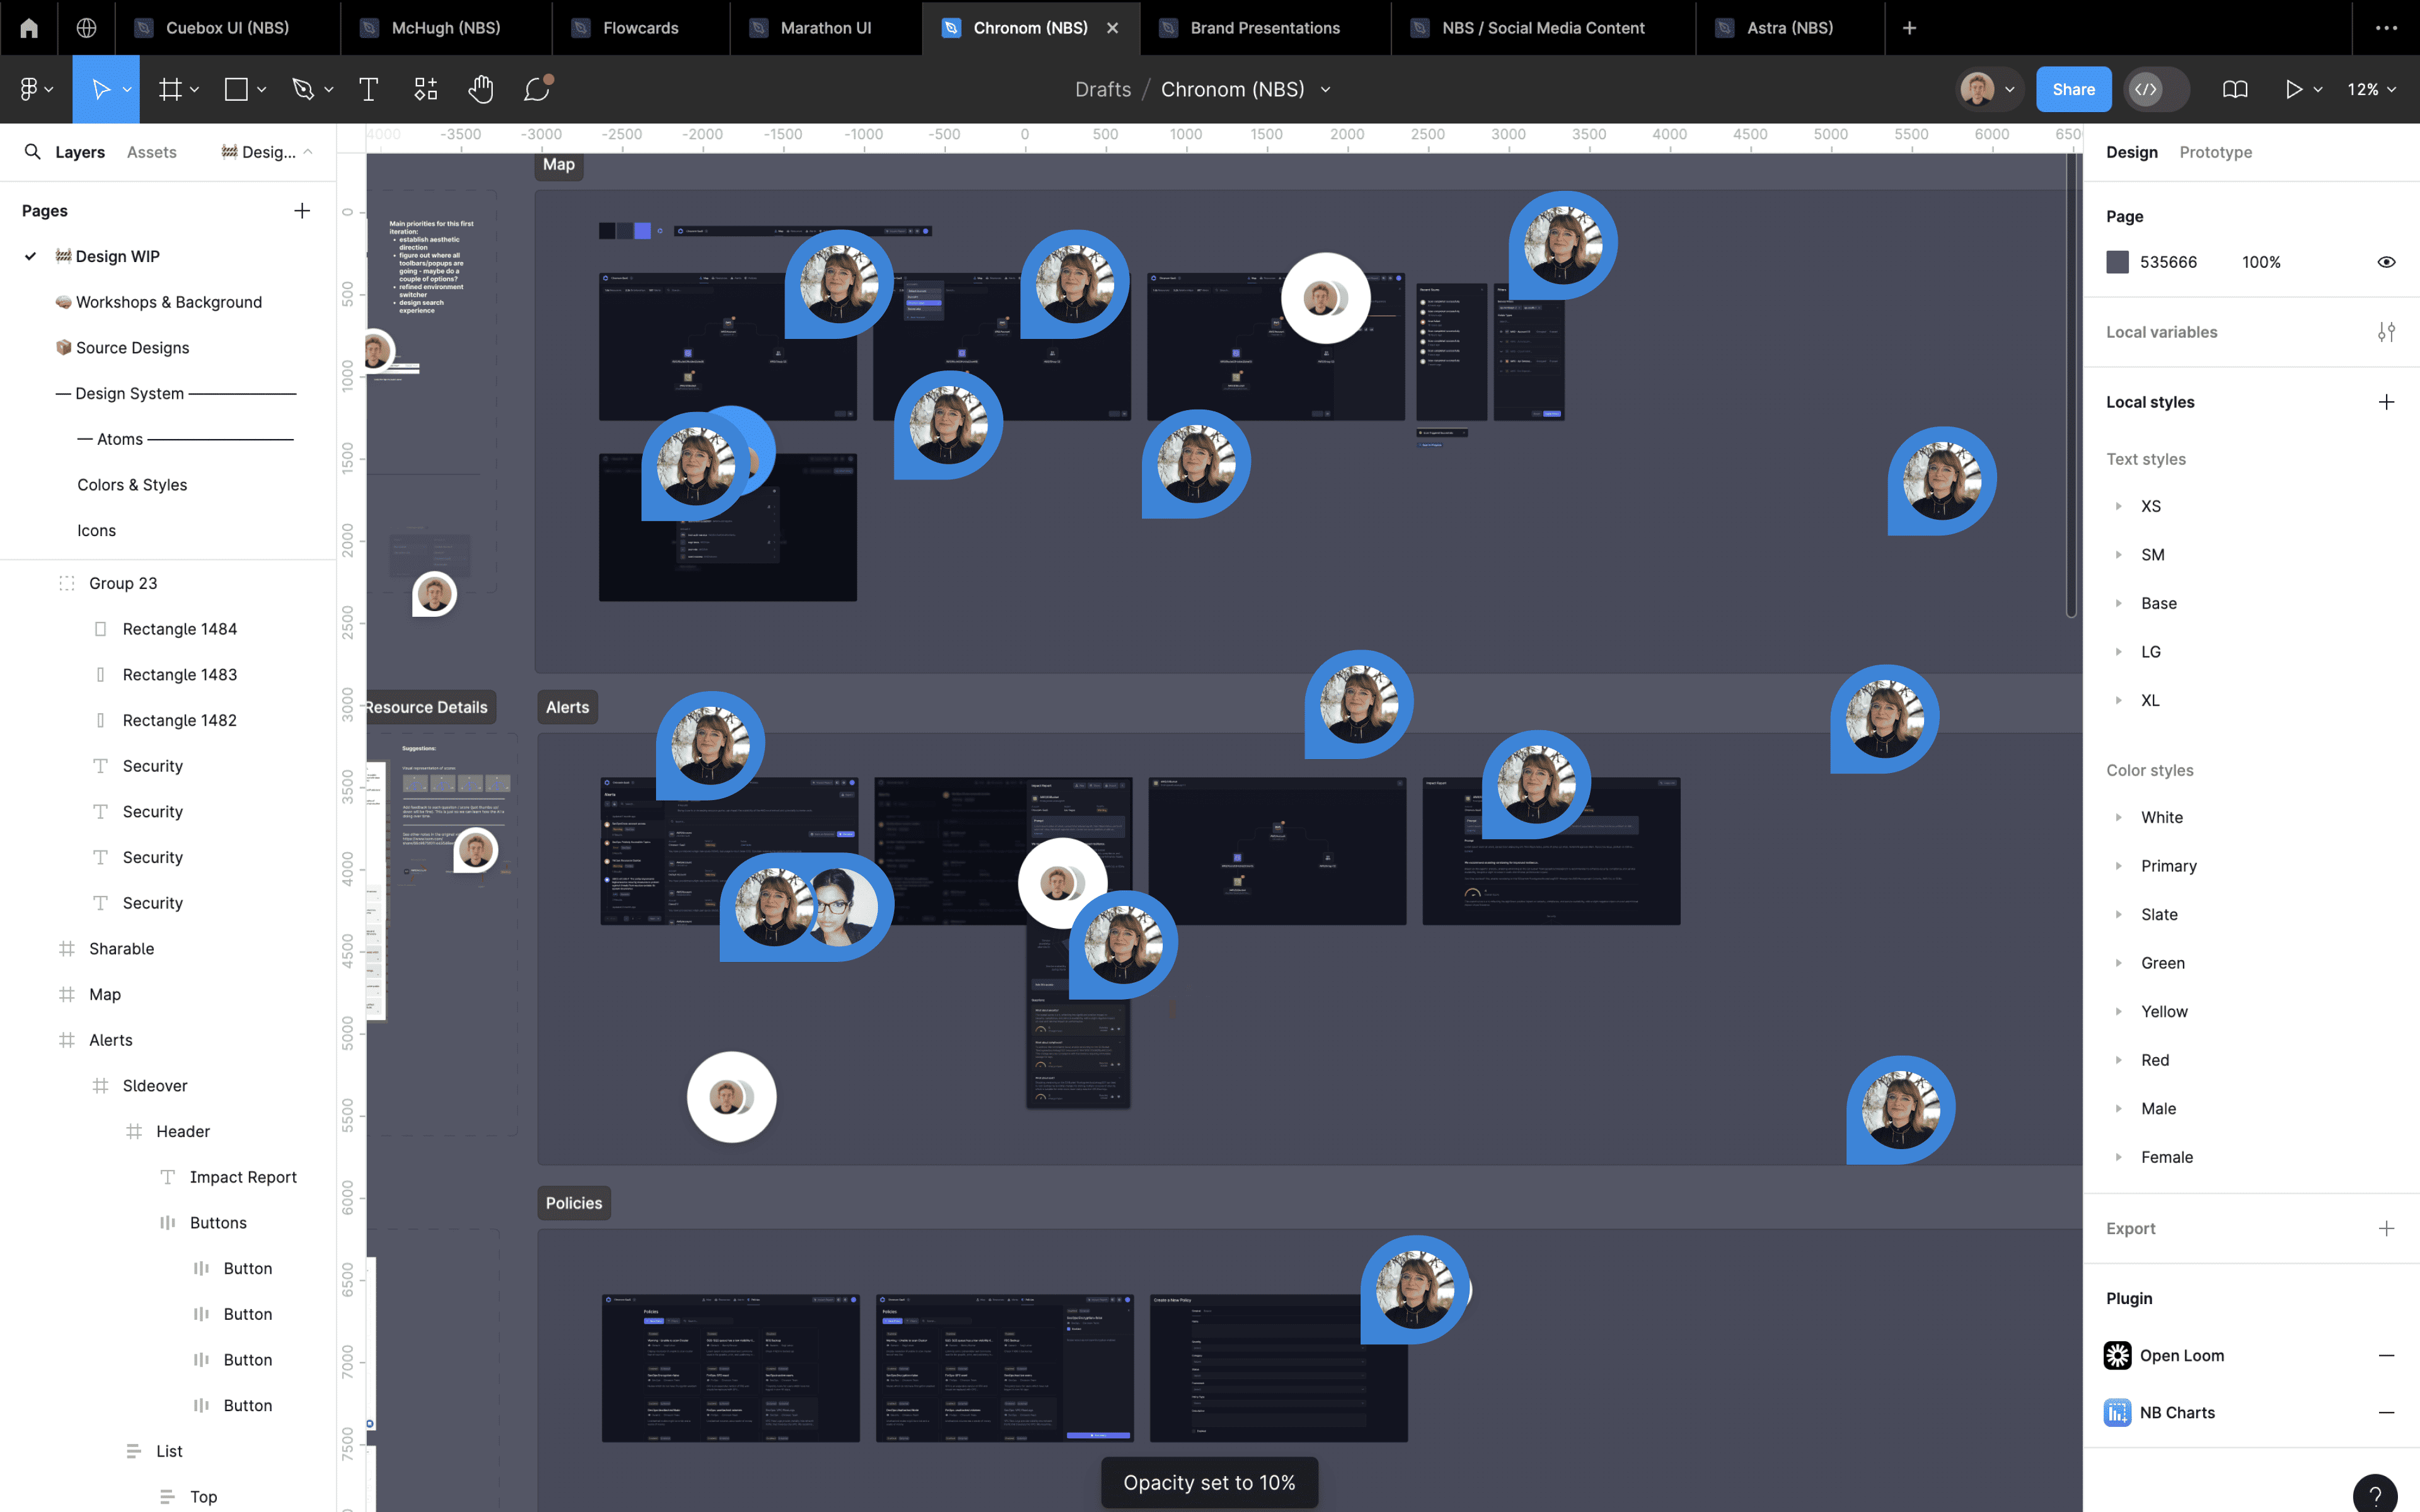Add a new local style
This screenshot has height=1512, width=2420.
pos(2386,402)
